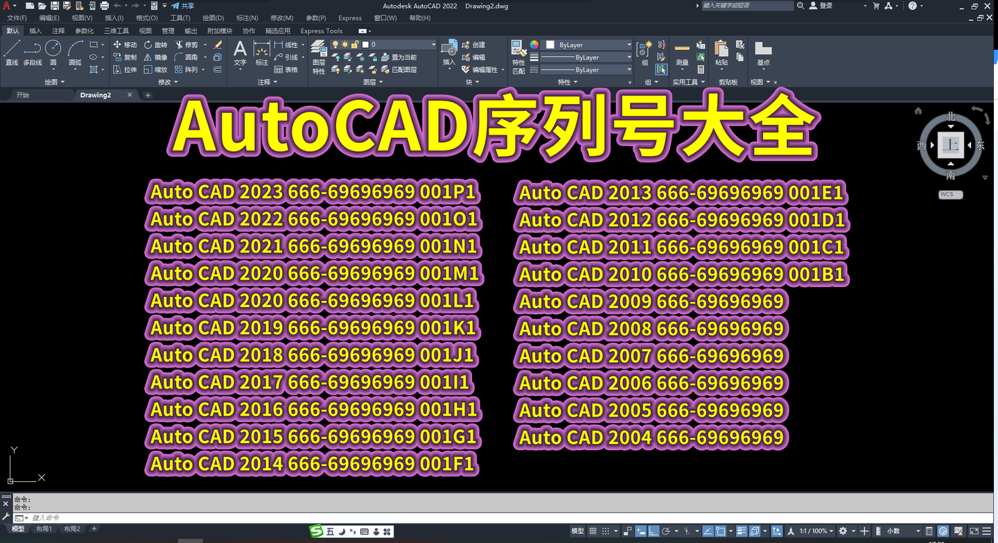Click the 模型 button in the status bar
998x543 pixels.
coord(578,531)
